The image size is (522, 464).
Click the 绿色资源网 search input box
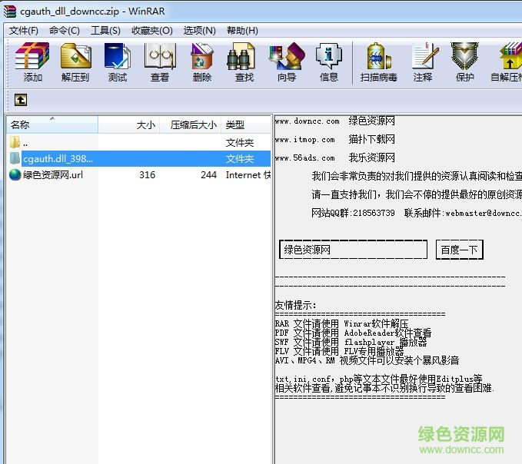[x=353, y=250]
